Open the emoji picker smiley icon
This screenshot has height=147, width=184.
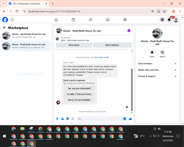point(124,119)
